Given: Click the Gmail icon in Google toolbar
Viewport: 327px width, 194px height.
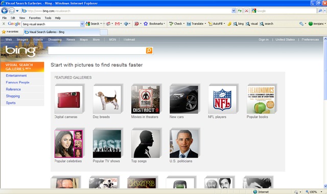Looking at the screenshot, I should (x=117, y=24).
